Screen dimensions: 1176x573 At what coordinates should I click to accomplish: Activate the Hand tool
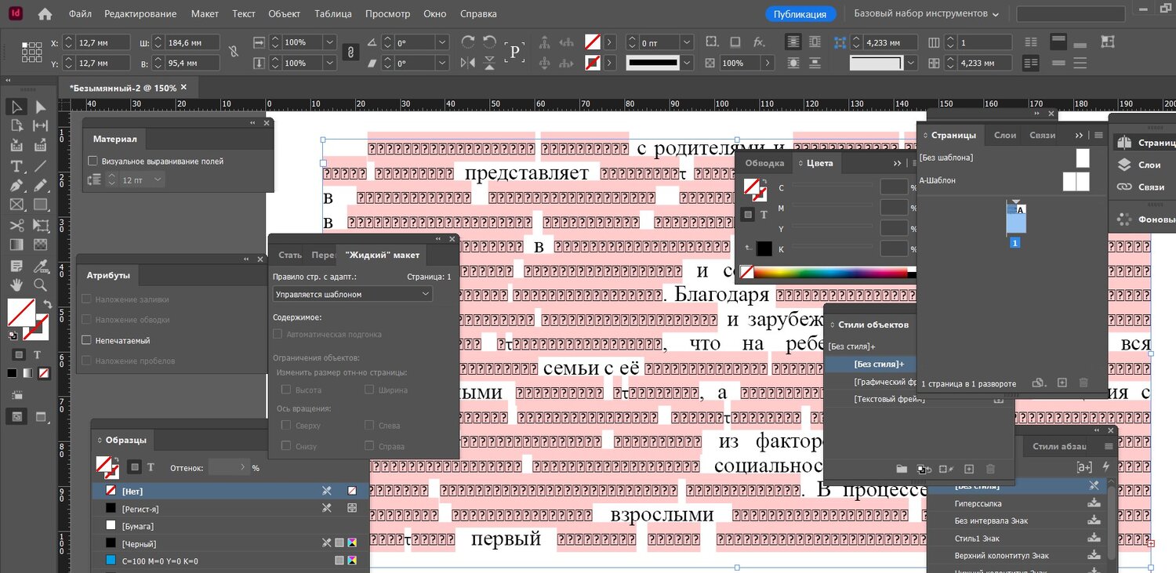(16, 285)
